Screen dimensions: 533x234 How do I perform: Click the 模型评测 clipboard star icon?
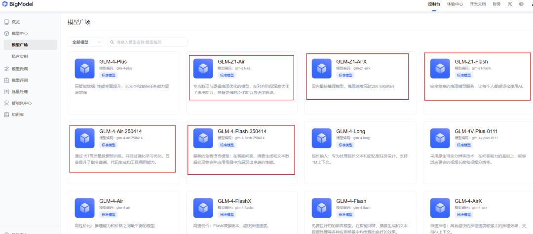pyautogui.click(x=6, y=80)
